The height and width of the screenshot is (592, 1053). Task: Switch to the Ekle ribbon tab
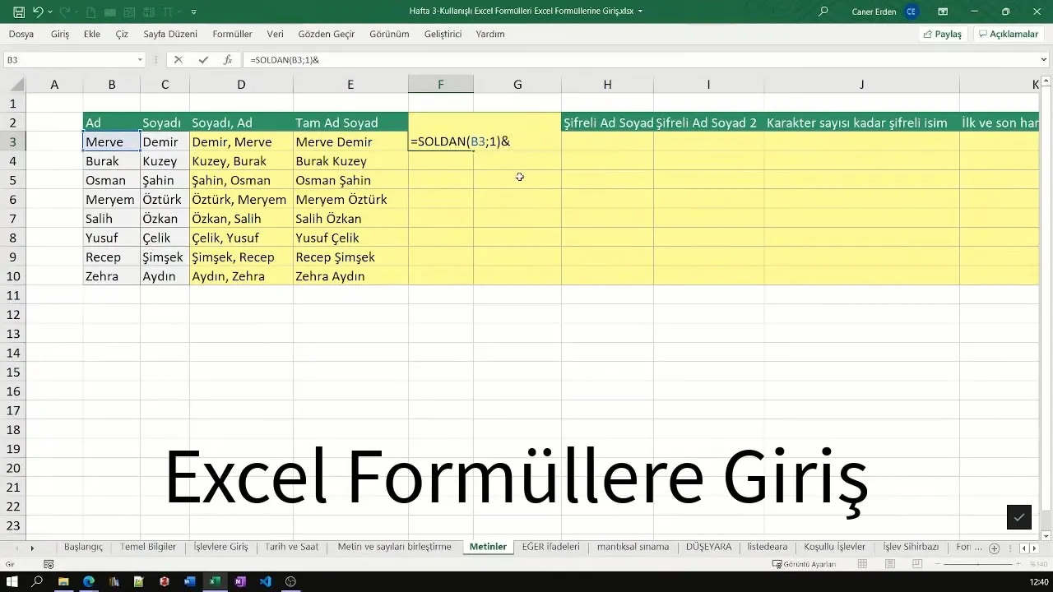(x=92, y=35)
